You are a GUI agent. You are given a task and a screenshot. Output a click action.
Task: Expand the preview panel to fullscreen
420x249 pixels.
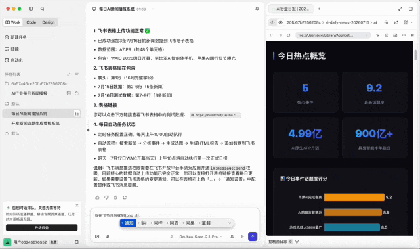tap(400, 9)
